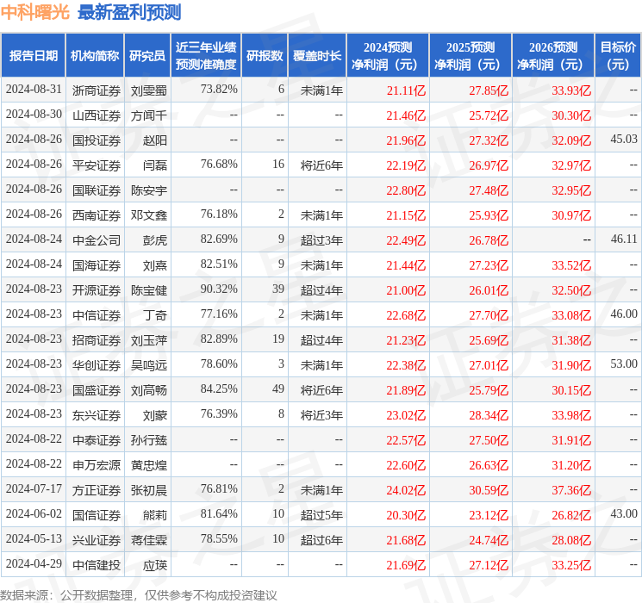This screenshot has width=642, height=603.
Task: Select the 国投证券 institution cell
Action: click(x=97, y=140)
